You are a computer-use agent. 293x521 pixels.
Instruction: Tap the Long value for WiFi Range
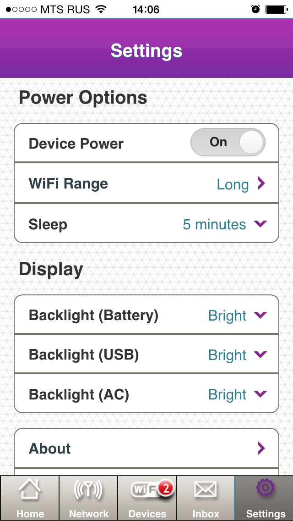233,184
